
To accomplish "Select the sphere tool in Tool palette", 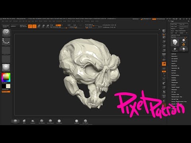I will click(x=183, y=41).
